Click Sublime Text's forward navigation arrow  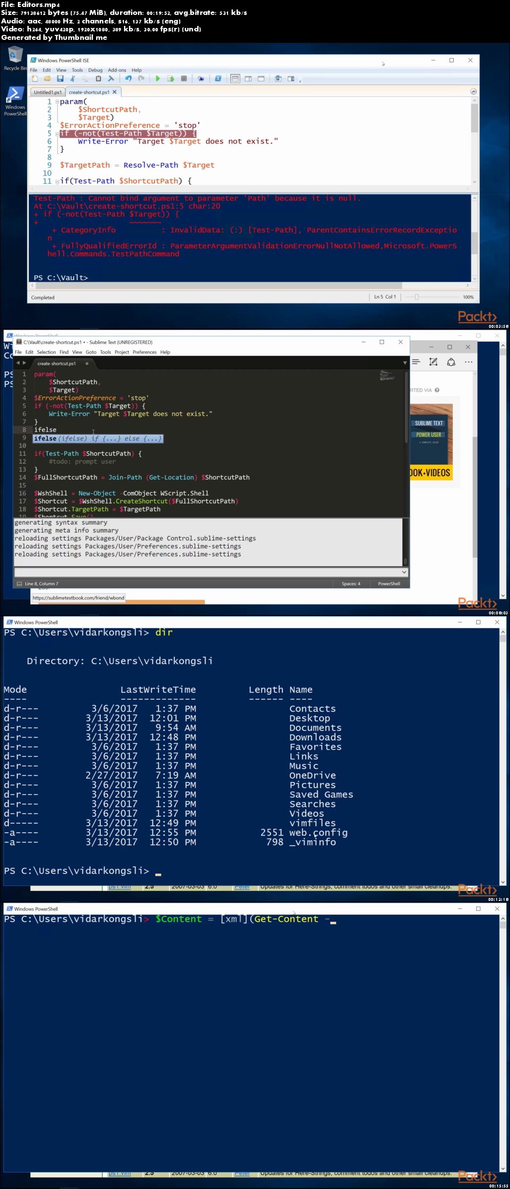click(x=24, y=363)
